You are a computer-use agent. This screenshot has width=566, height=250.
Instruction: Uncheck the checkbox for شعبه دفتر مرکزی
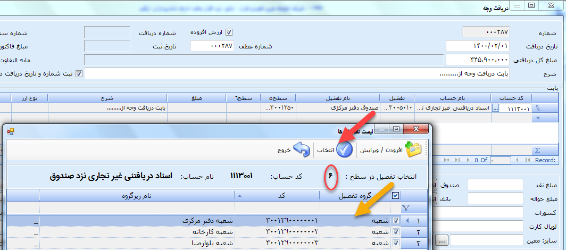[396, 220]
